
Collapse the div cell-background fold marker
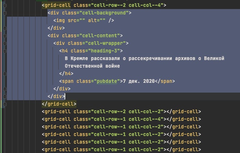point(5,13)
